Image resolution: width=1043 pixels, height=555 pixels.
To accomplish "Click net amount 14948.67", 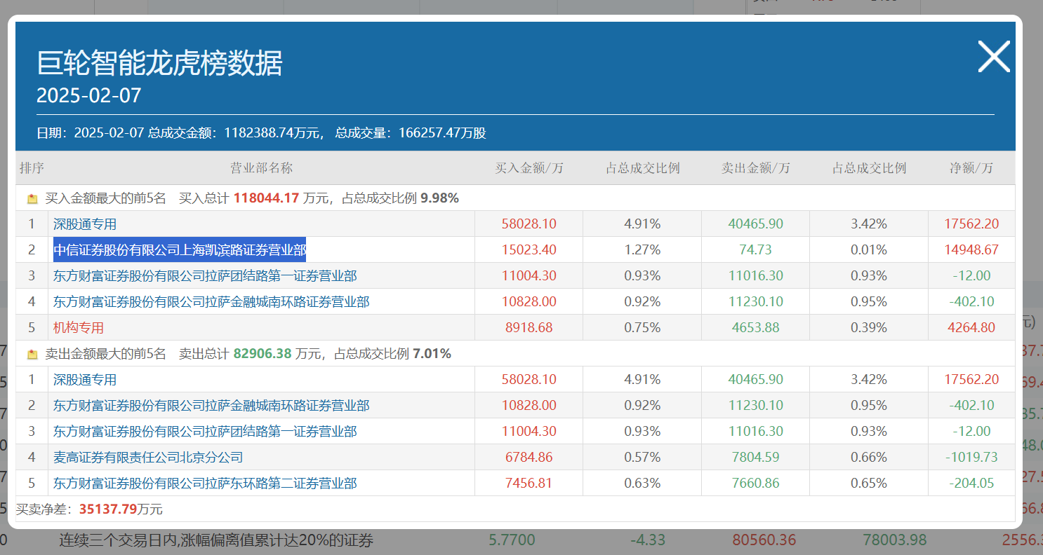I will pyautogui.click(x=971, y=250).
